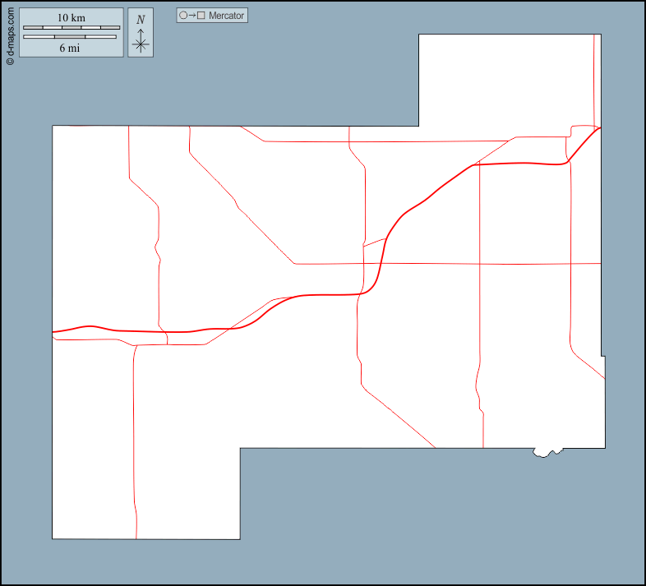Click the 10 km scale label
The width and height of the screenshot is (646, 586).
point(72,17)
